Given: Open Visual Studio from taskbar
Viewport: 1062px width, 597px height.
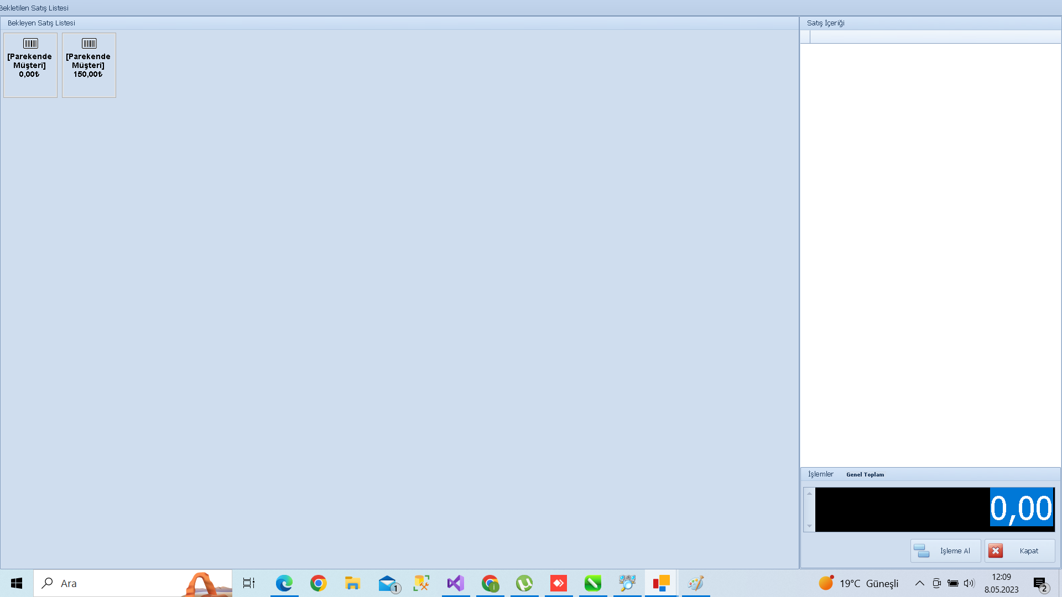Looking at the screenshot, I should click(456, 583).
